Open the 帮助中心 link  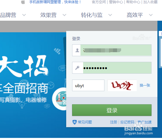[x=133, y=2]
